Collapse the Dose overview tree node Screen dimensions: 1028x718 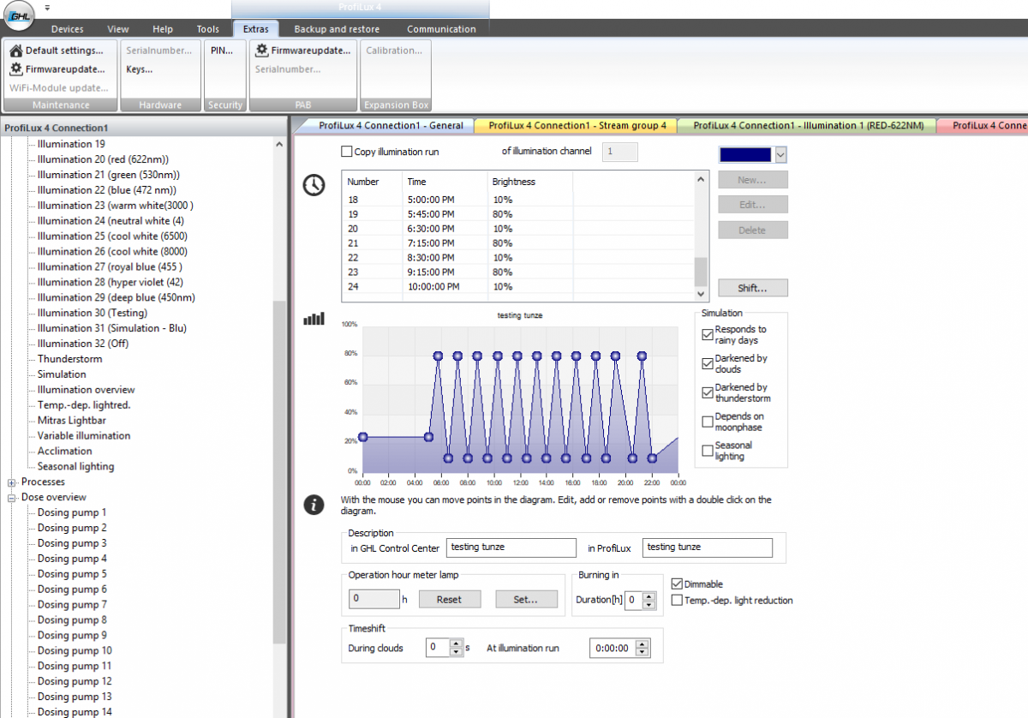[12, 498]
